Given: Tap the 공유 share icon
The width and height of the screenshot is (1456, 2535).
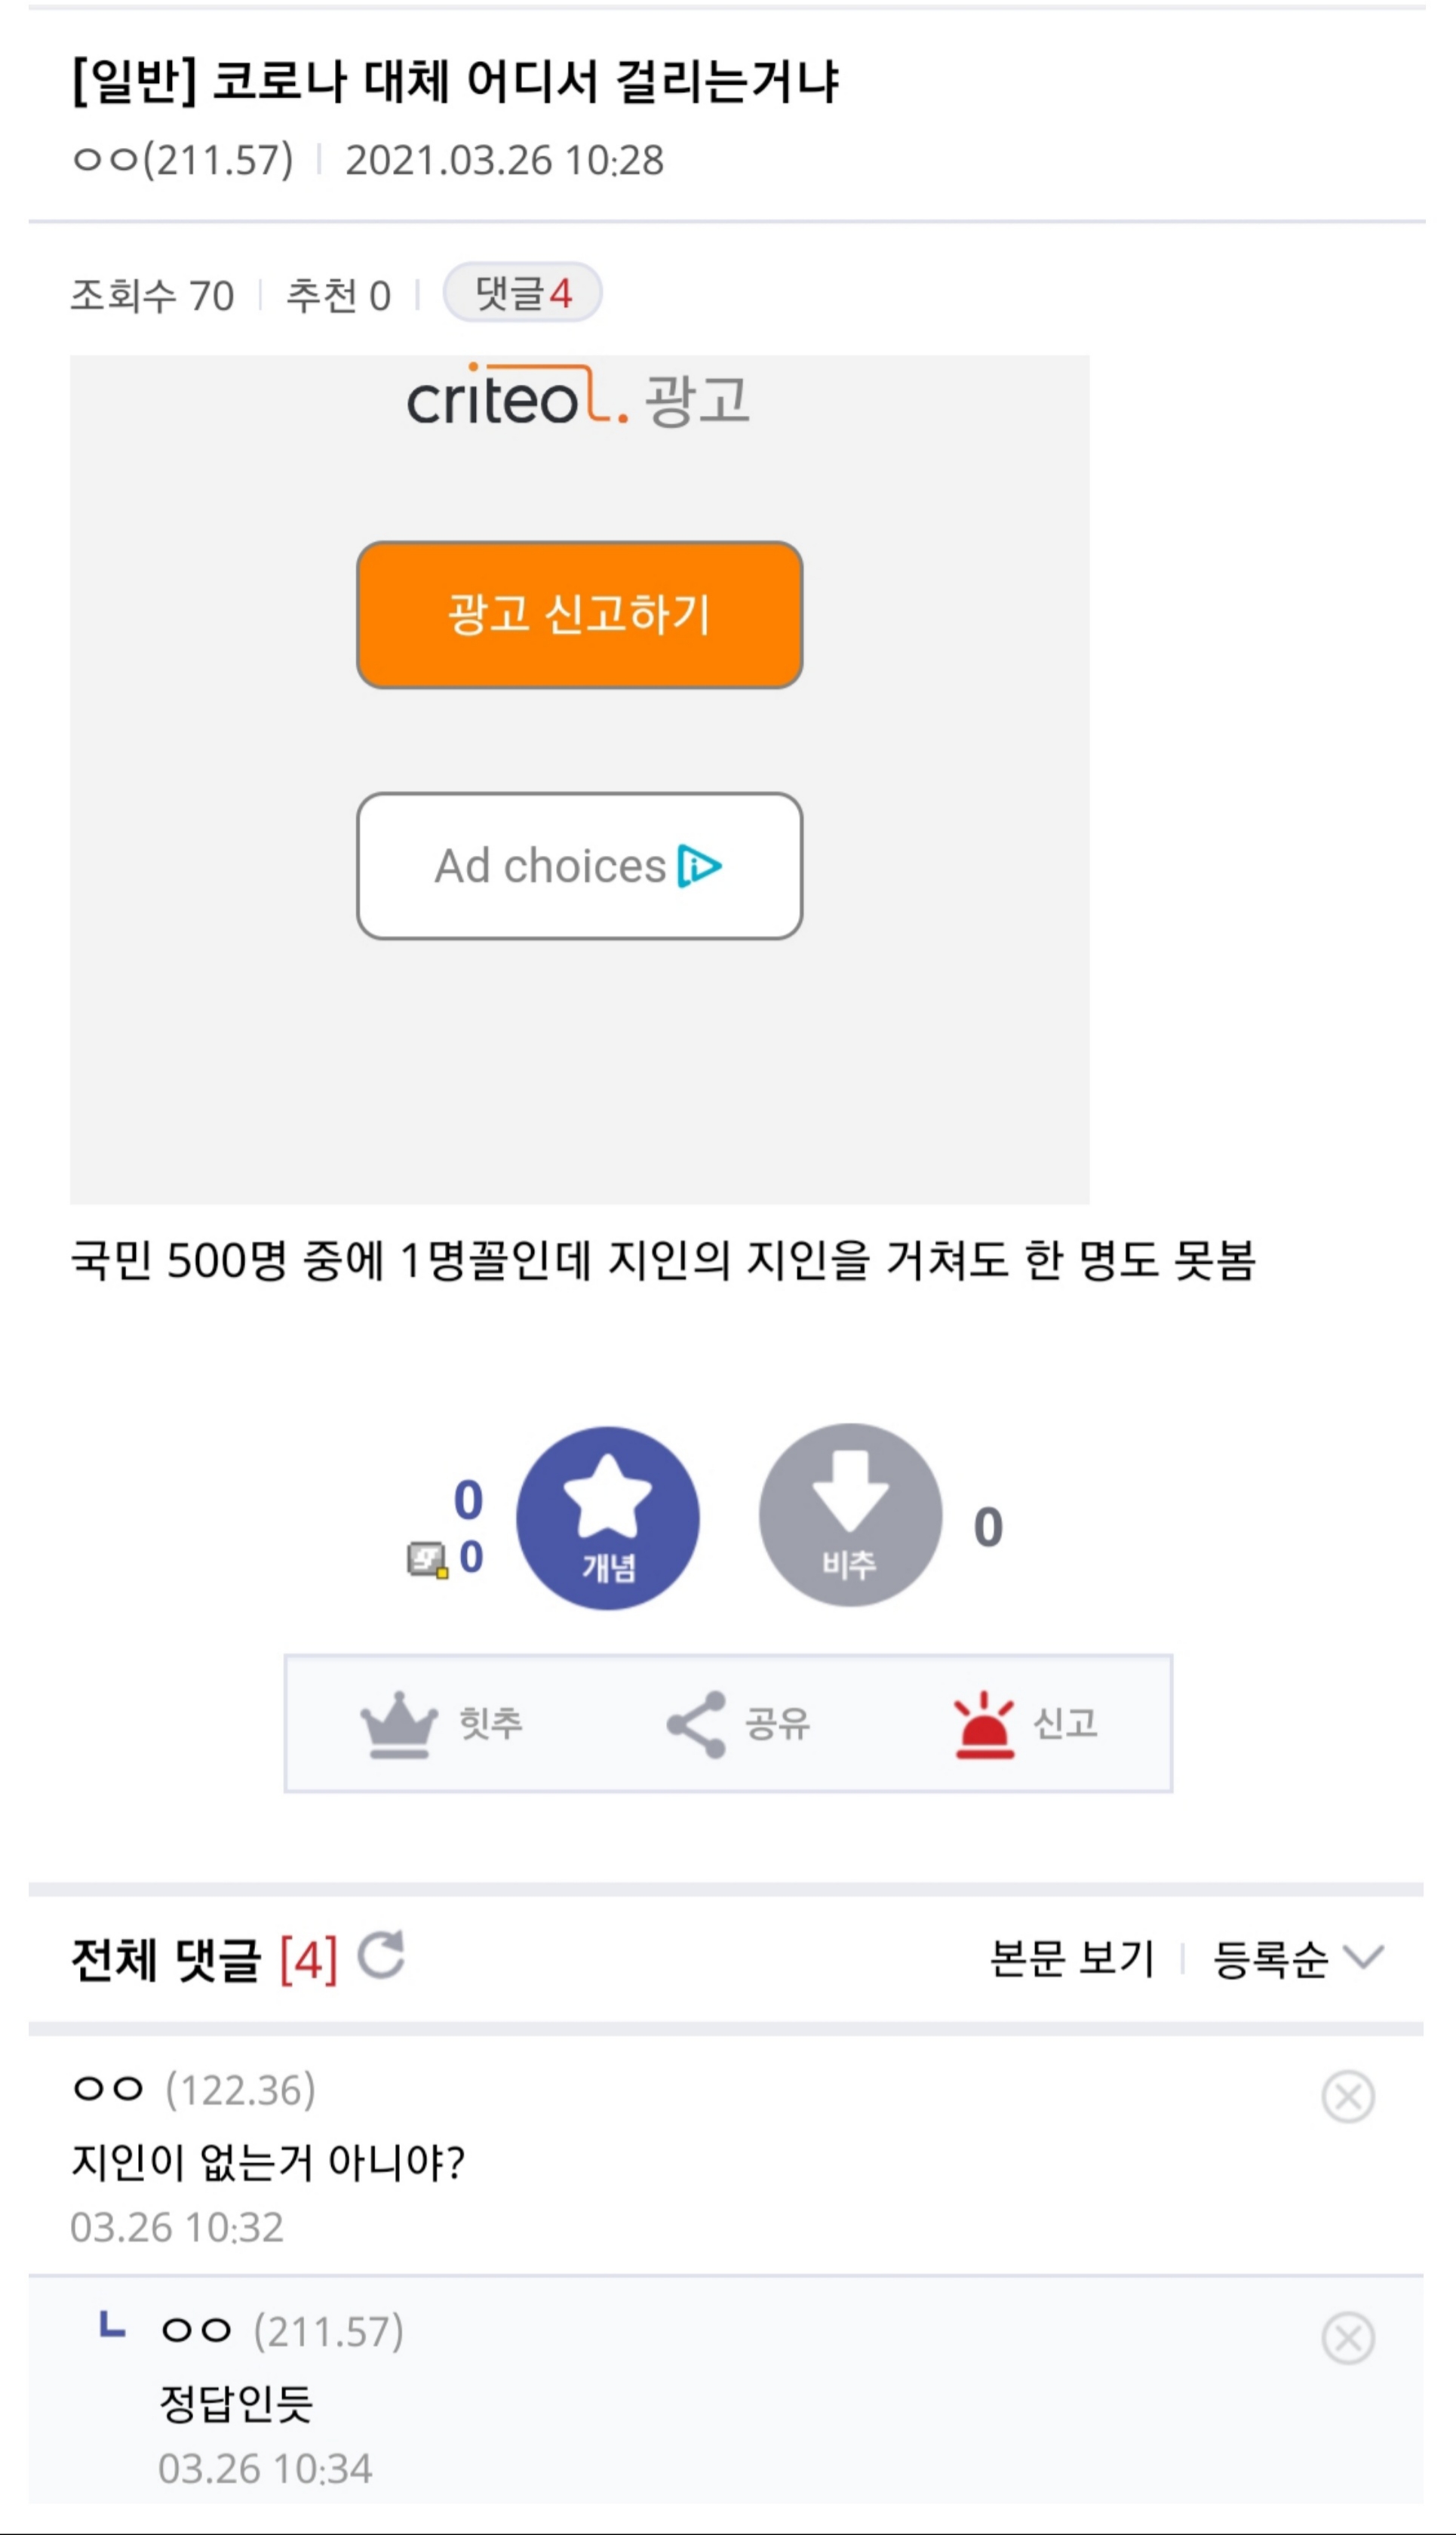Looking at the screenshot, I should tap(696, 1724).
